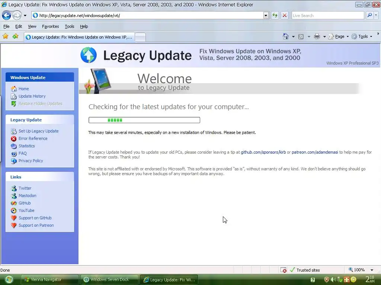
Task: Open the Mastodon link
Action: (x=27, y=196)
